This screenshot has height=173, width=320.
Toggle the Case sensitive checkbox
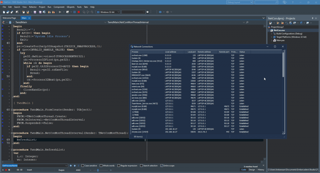click(x=82, y=166)
